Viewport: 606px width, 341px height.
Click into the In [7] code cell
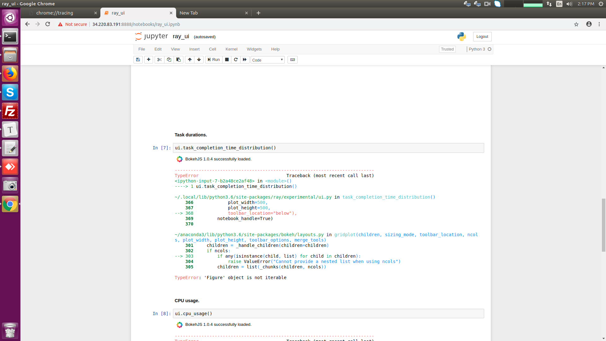pos(328,148)
